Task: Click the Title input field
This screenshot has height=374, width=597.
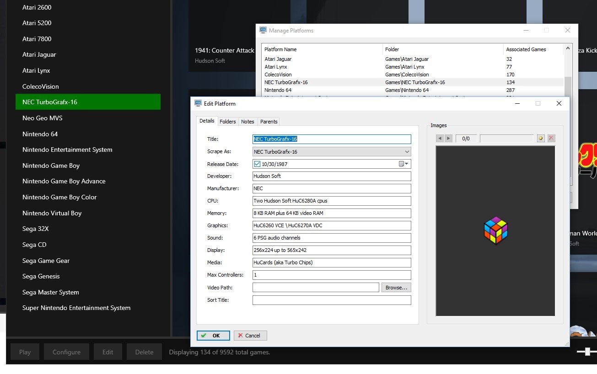Action: tap(332, 139)
